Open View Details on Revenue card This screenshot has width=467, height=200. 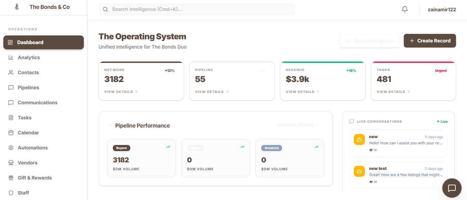(302, 92)
